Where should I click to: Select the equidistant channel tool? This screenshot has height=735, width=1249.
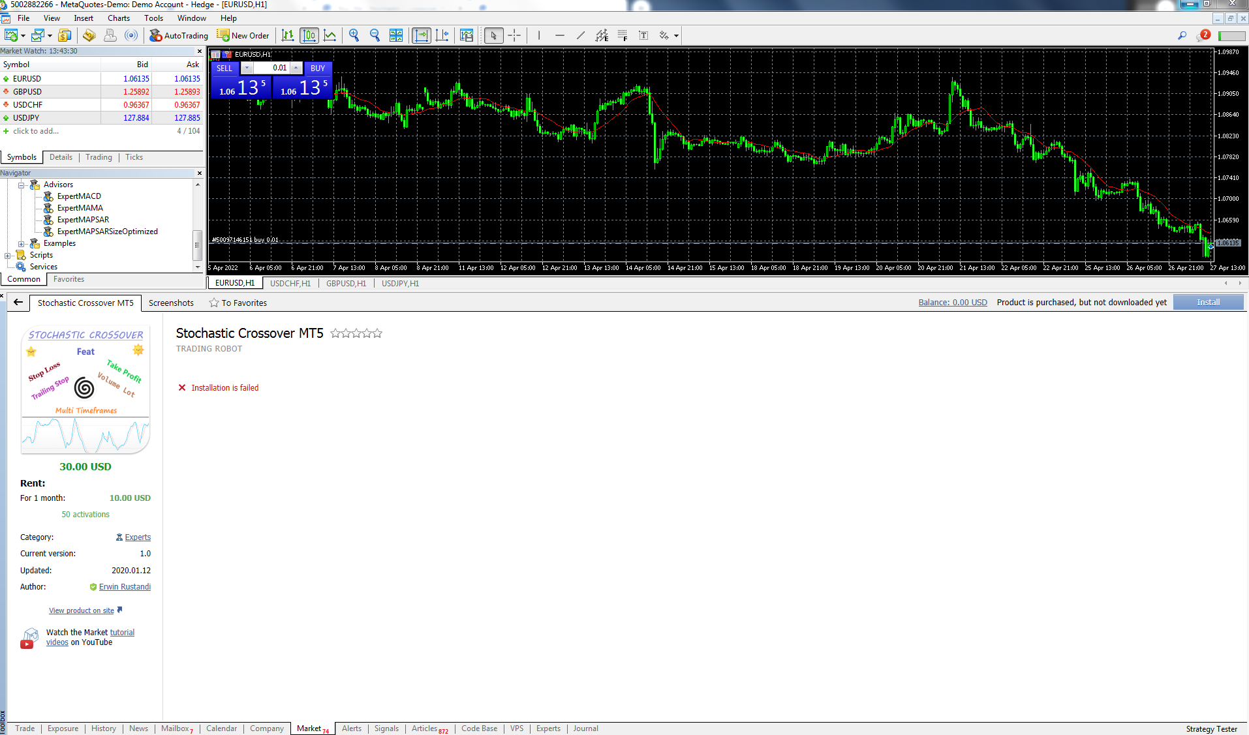[x=602, y=35]
